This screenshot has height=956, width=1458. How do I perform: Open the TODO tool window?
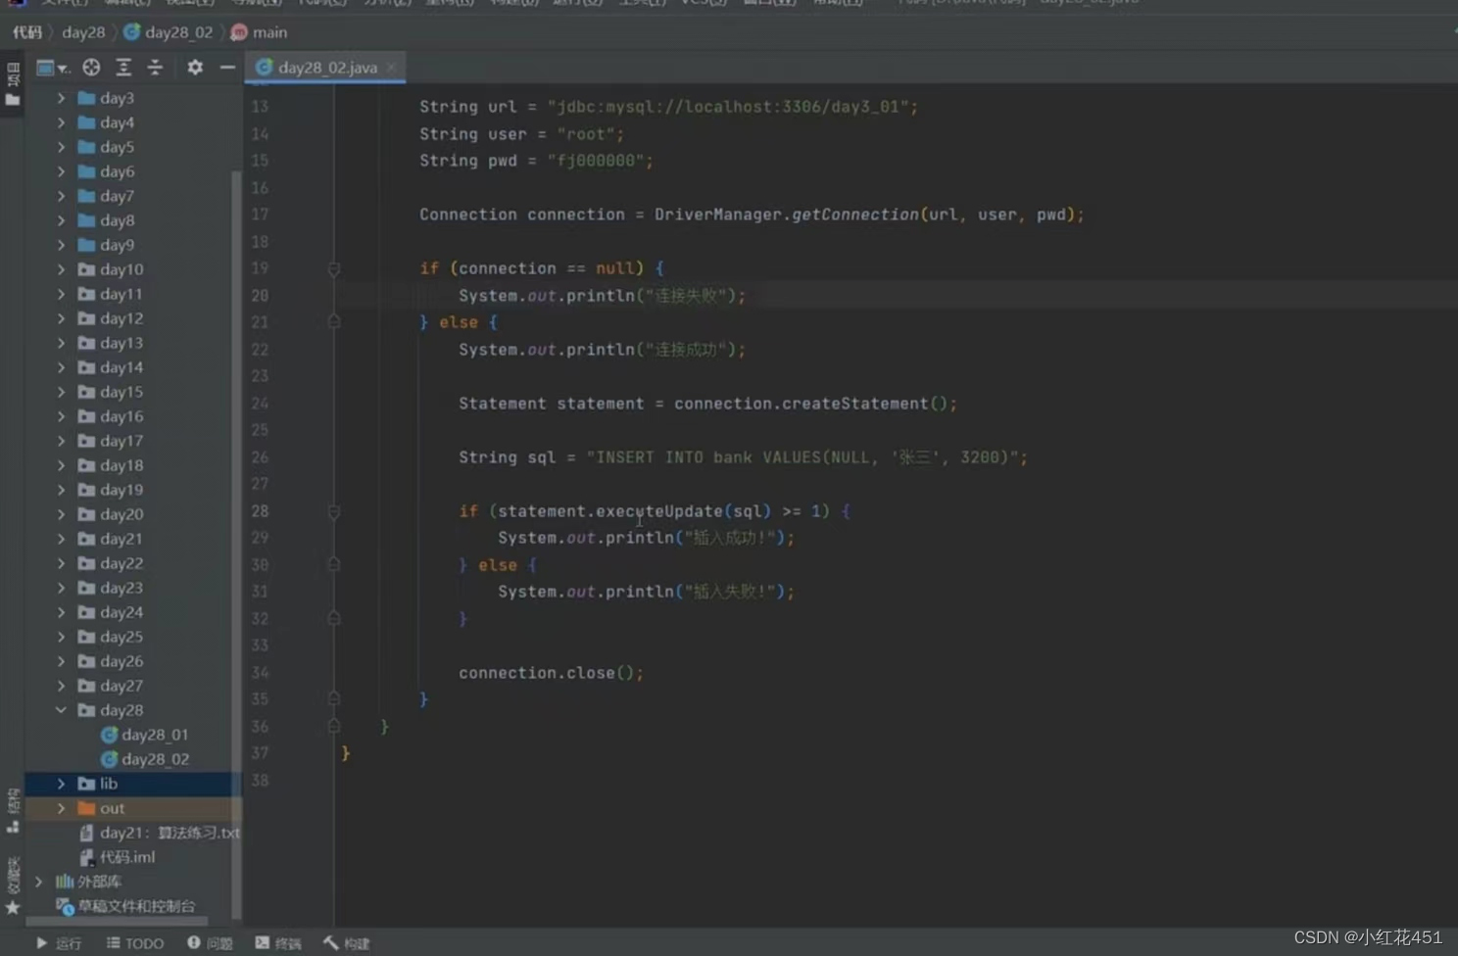tap(135, 943)
